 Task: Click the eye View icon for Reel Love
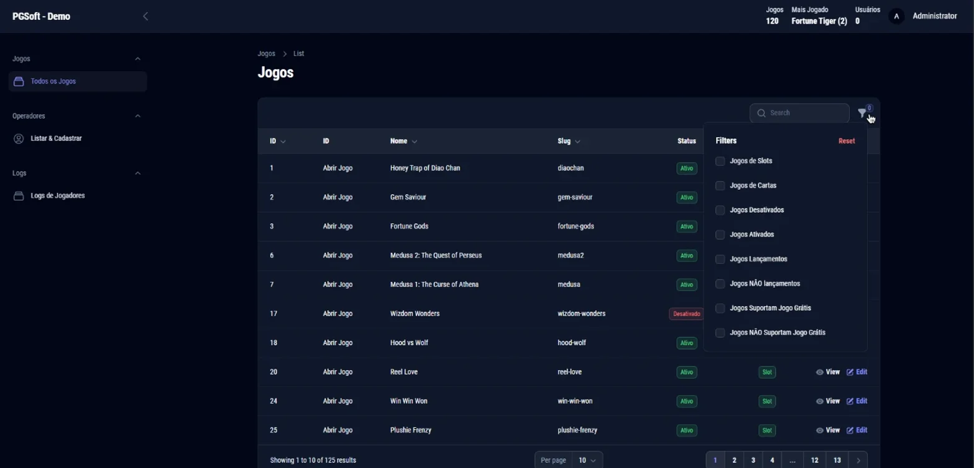[820, 372]
